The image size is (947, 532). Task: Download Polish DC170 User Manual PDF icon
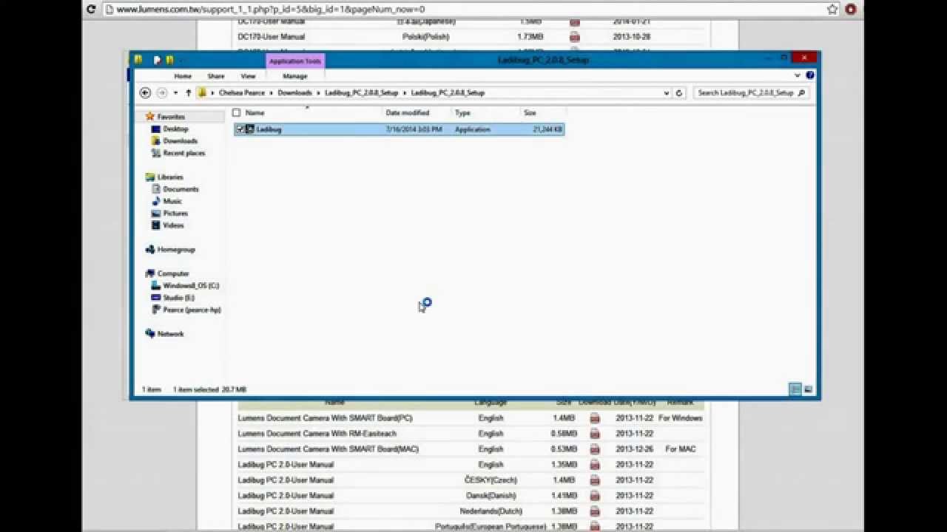575,37
